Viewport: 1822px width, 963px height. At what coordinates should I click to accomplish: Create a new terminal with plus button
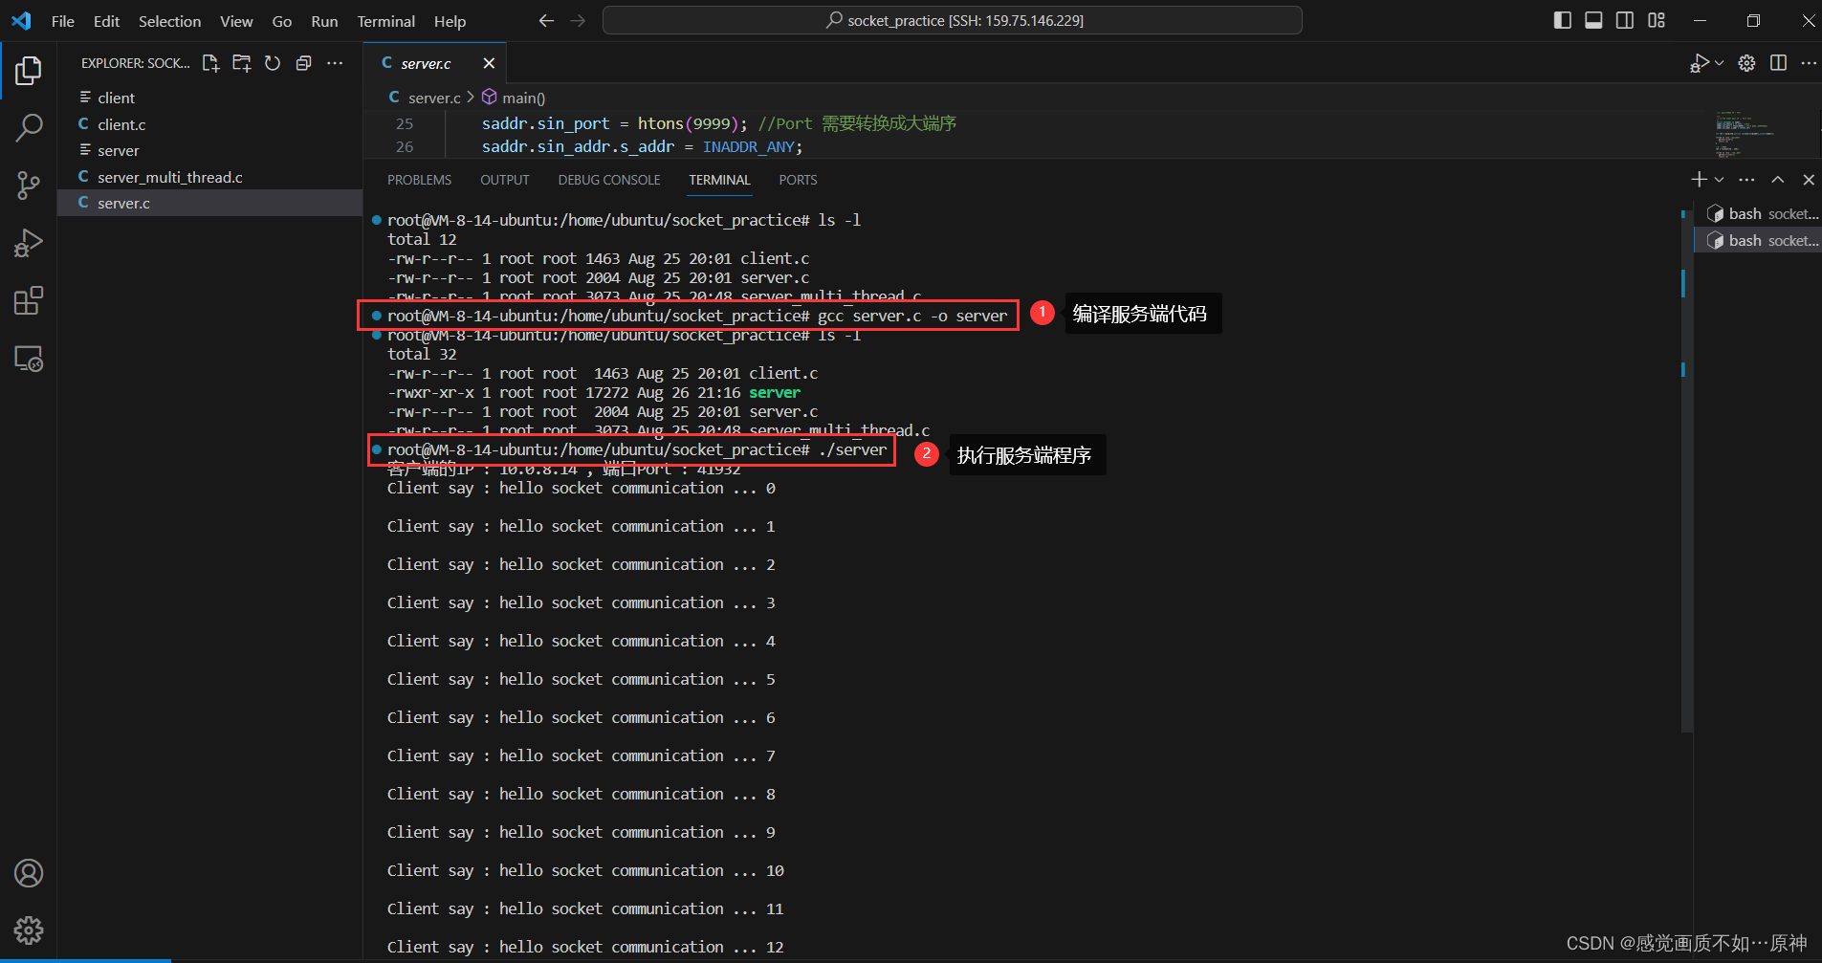pyautogui.click(x=1699, y=180)
